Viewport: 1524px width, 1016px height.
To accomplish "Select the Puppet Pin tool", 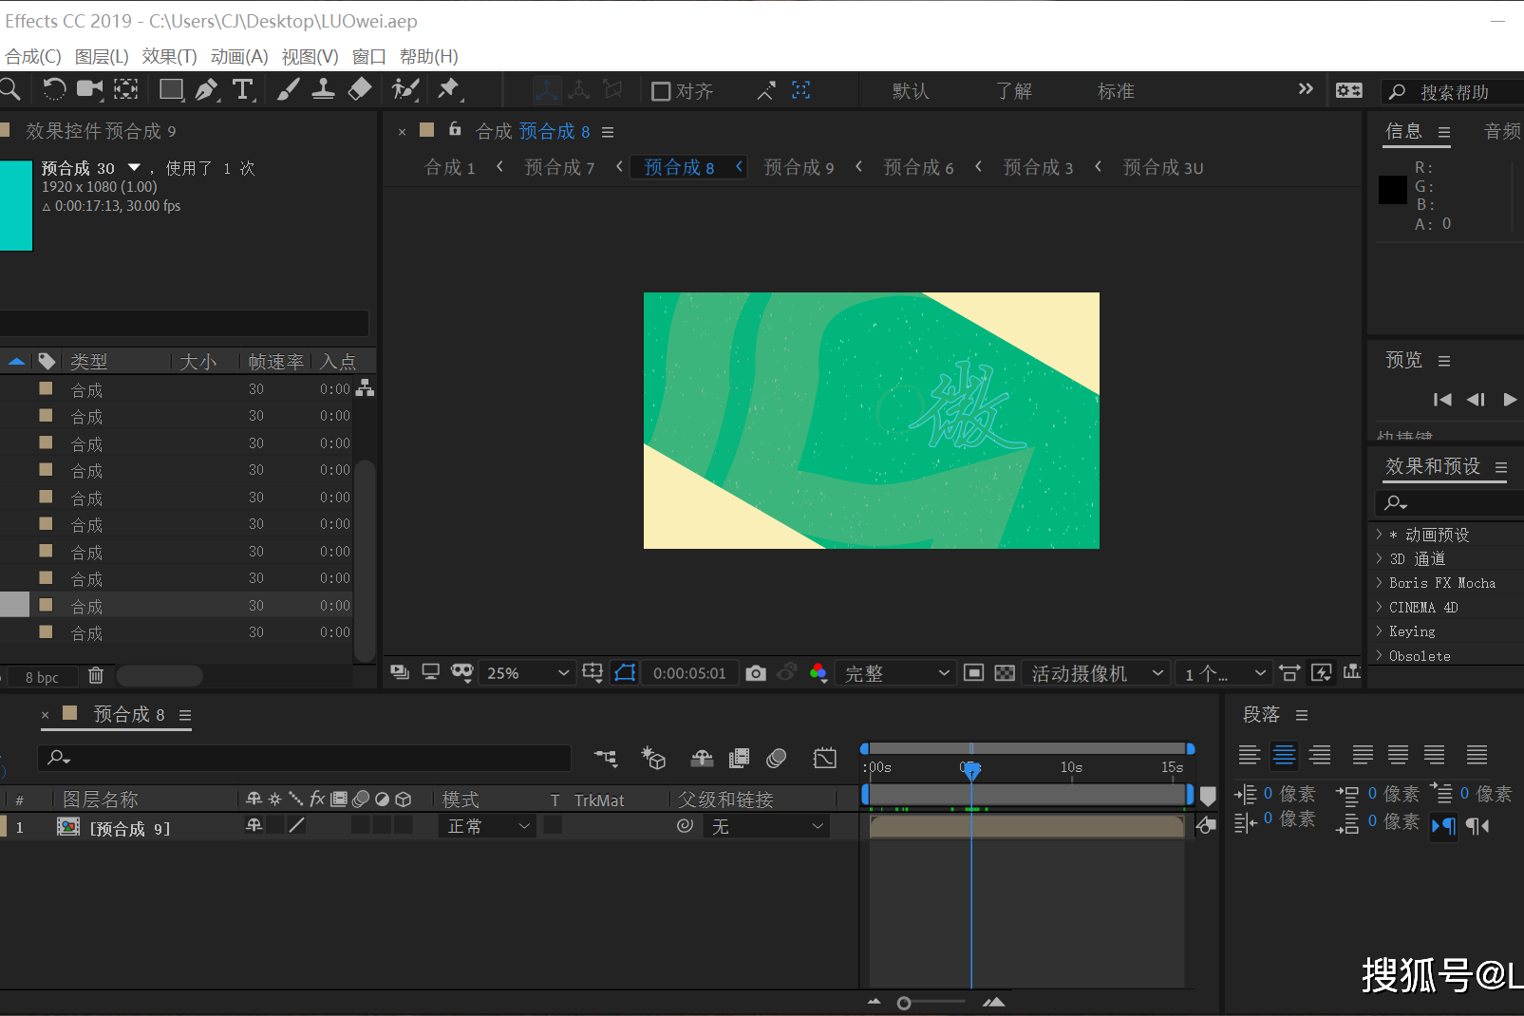I will click(x=451, y=89).
